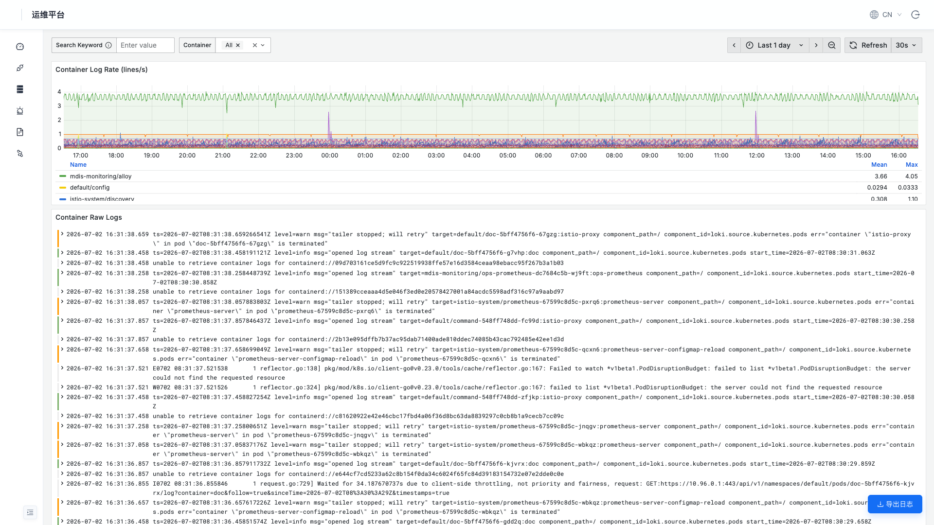The image size is (934, 525).
Task: Sort legend by the Name column header
Action: tap(78, 165)
